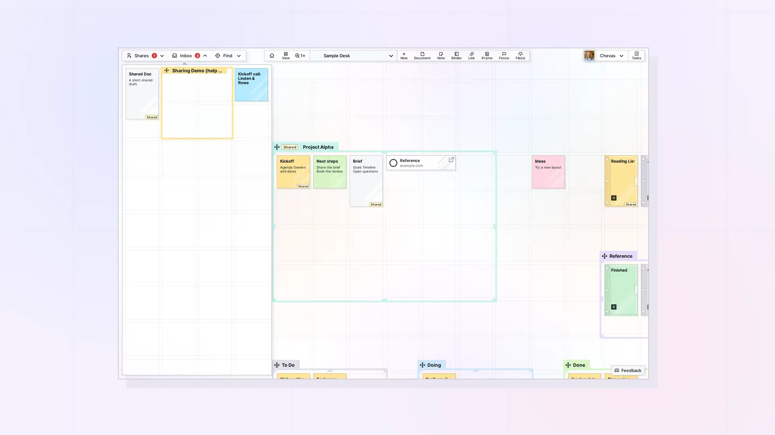Click the Finished binder count badge 0
The image size is (775, 435).
[614, 307]
